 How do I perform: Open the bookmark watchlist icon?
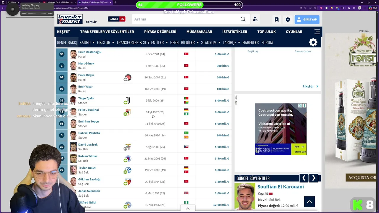click(x=277, y=20)
